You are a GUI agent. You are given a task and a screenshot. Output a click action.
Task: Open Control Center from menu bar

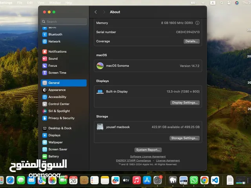229,3
